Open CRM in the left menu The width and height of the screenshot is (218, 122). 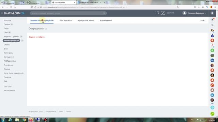(x=5, y=33)
